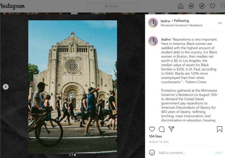Open emoji picker in comment box
The height and width of the screenshot is (158, 225).
(x=152, y=153)
